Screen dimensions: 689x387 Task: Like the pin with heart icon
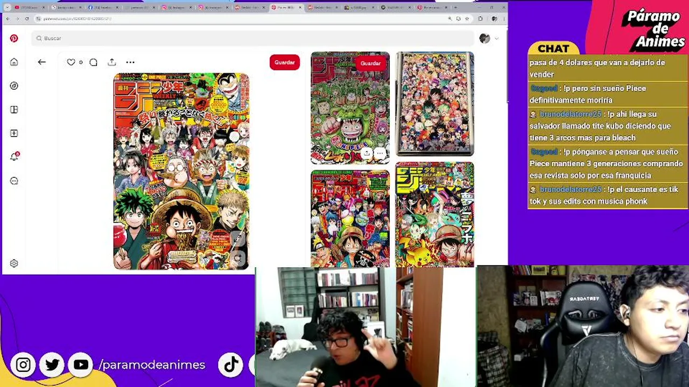tap(71, 62)
